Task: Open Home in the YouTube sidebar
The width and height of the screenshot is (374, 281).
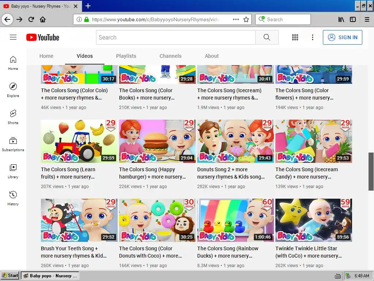Action: [13, 63]
